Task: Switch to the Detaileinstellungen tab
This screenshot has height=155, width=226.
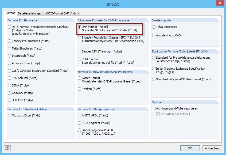Action: coord(30,13)
